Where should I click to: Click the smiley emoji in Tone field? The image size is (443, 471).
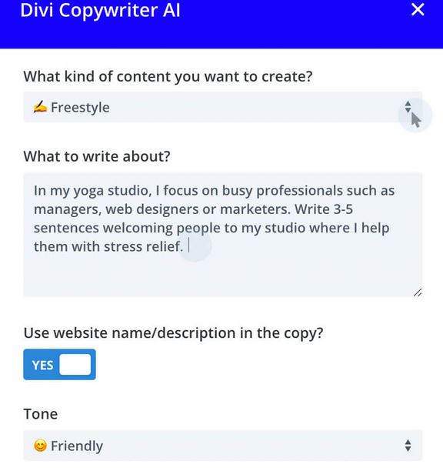(x=40, y=446)
